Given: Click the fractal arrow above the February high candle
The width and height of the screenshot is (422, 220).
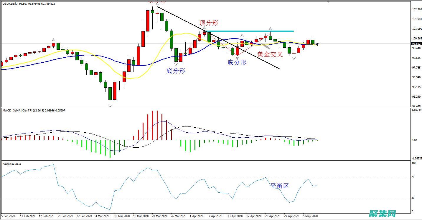Looking at the screenshot, I should point(53,40).
